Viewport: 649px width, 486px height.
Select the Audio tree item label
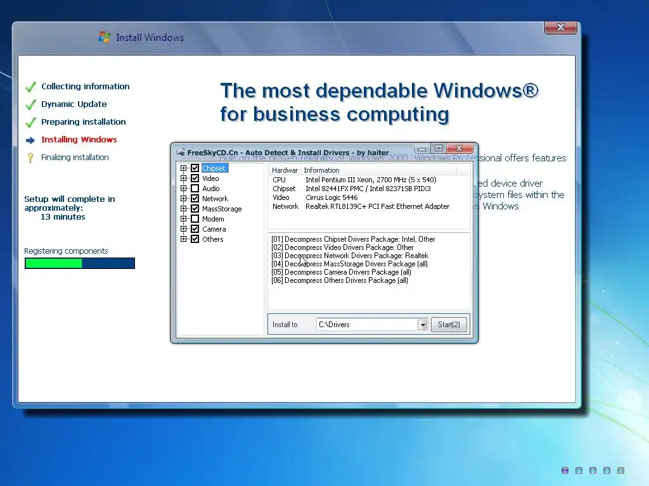(x=211, y=189)
